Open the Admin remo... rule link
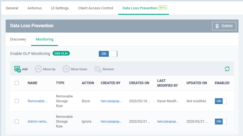This screenshot has width=243, height=136. tap(38, 121)
